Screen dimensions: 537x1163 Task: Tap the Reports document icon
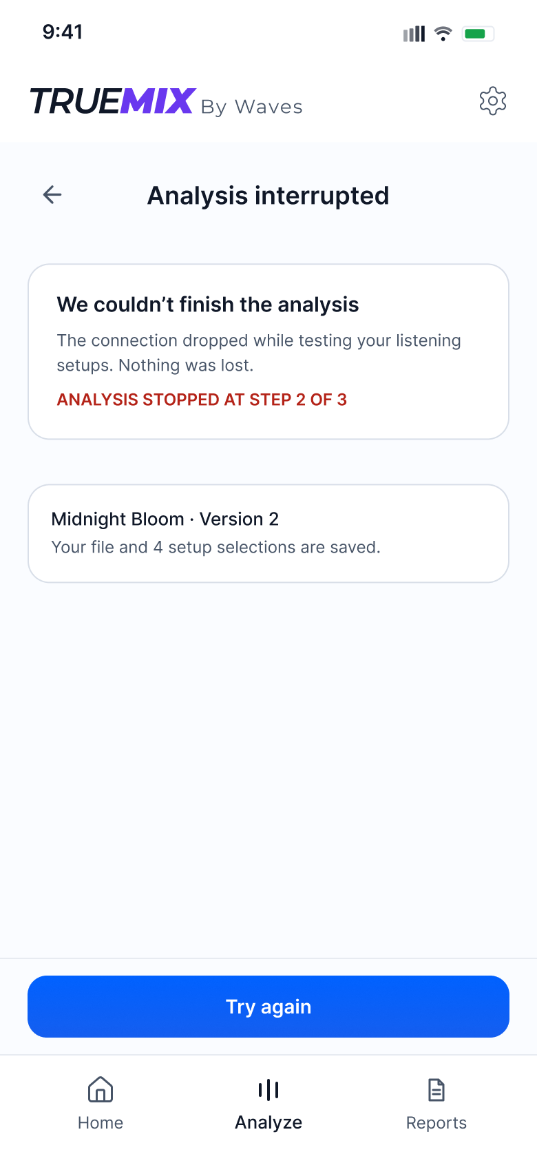click(x=436, y=1090)
